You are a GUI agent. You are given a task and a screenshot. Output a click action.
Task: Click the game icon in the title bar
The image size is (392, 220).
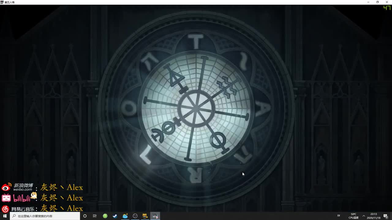click(x=2, y=2)
